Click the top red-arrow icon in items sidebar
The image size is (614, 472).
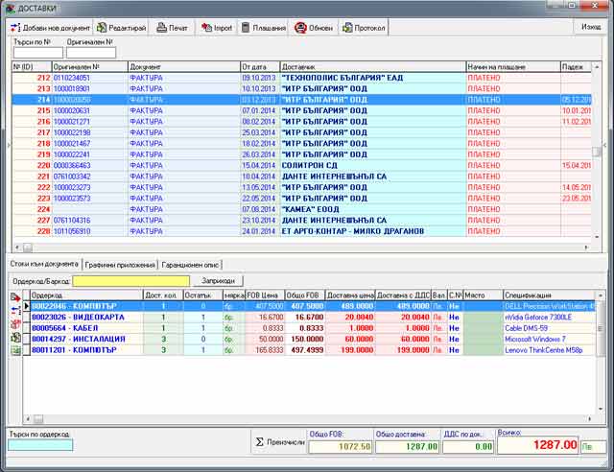pos(15,299)
